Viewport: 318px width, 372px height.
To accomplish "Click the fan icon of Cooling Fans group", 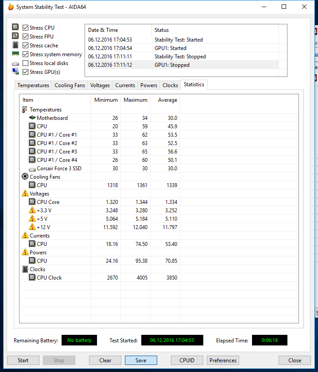I will coord(25,176).
